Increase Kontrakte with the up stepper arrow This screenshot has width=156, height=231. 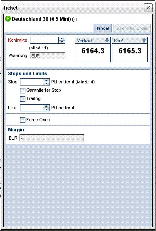(x=62, y=39)
